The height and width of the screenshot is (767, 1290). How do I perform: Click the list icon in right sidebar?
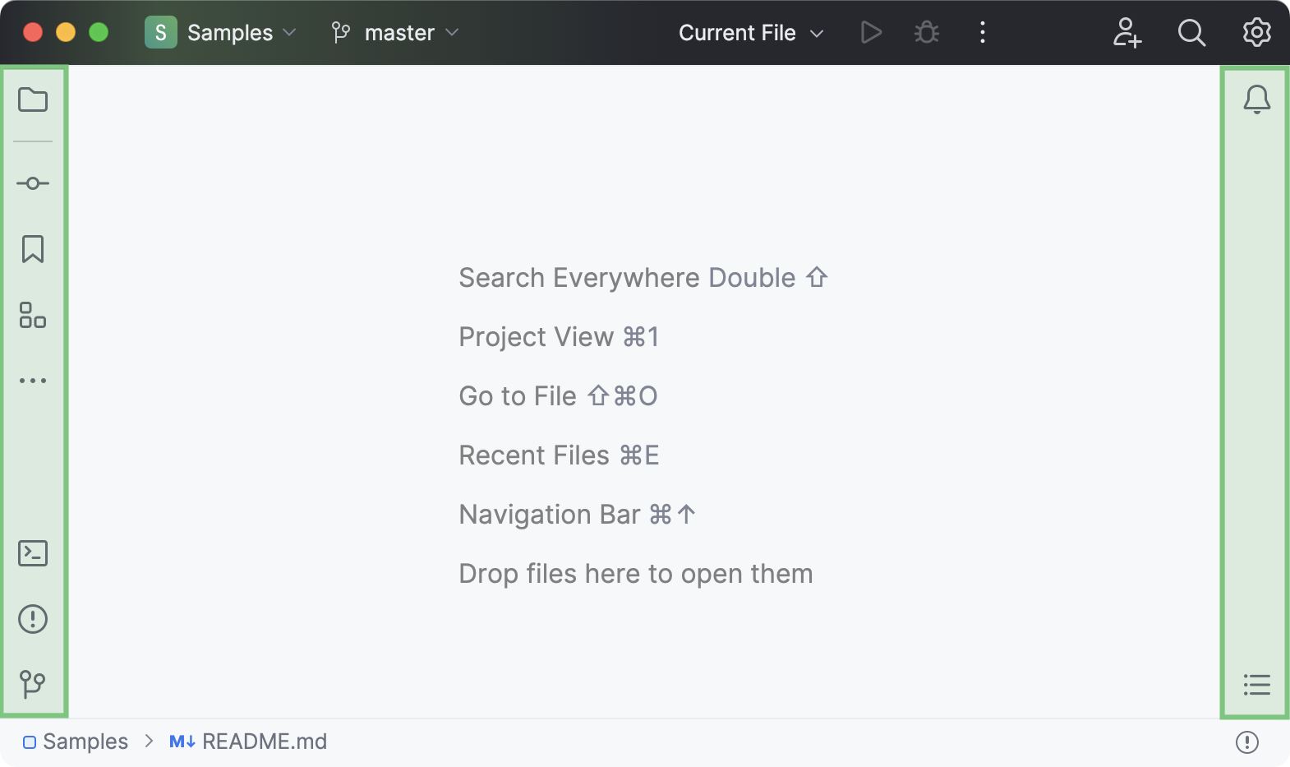(1256, 685)
